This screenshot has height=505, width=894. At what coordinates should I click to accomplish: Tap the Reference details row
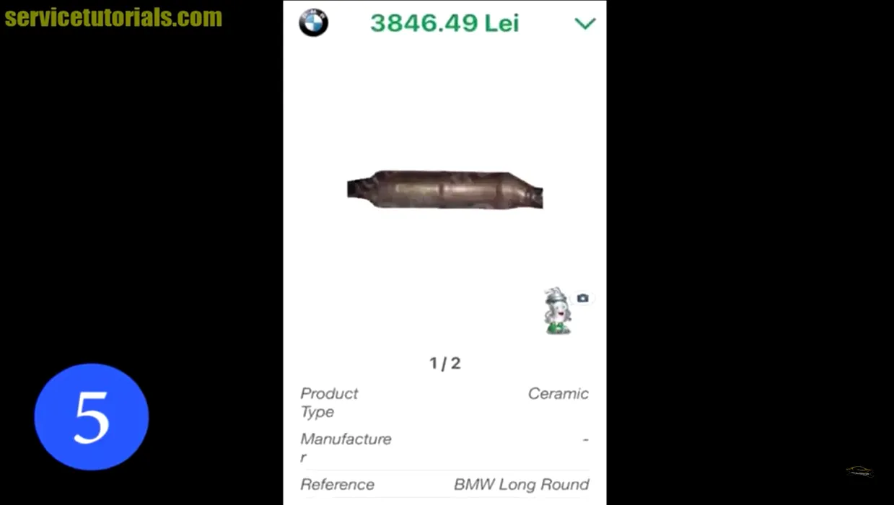(444, 485)
